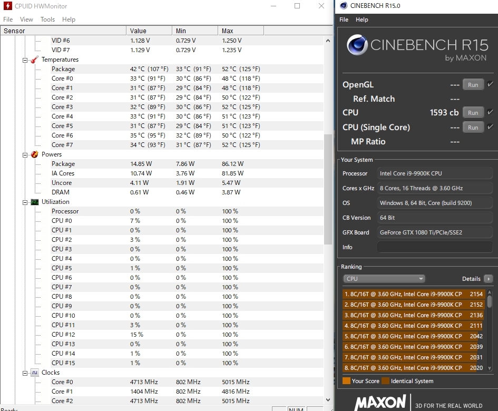Run the CPU benchmark

[473, 113]
